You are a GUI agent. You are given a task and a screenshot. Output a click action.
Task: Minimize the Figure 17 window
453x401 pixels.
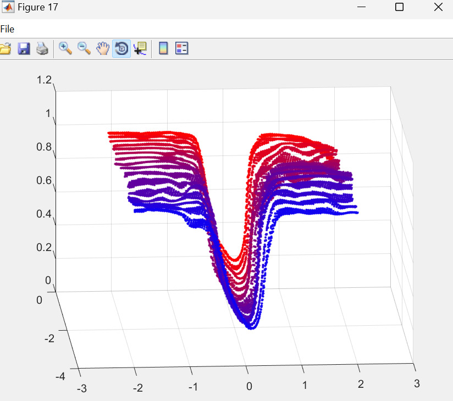tap(361, 7)
